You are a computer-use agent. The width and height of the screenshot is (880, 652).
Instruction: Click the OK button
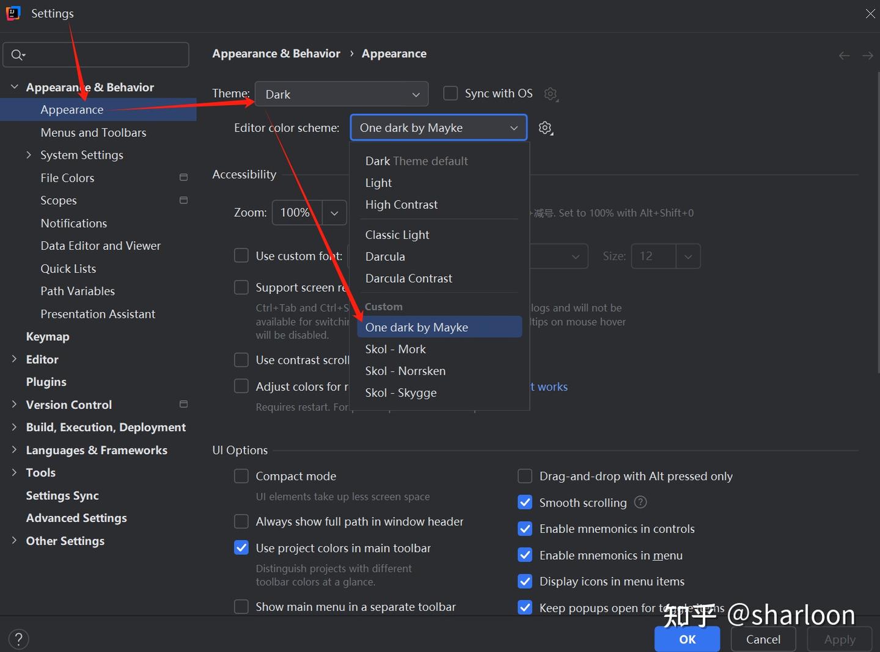(x=687, y=639)
